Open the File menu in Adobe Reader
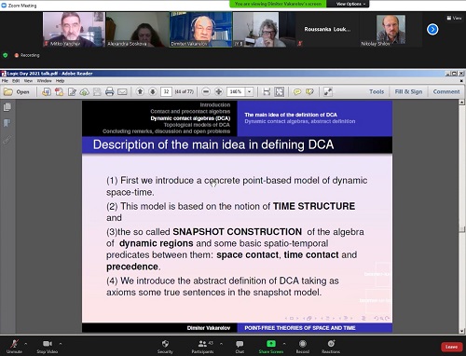 click(x=5, y=81)
